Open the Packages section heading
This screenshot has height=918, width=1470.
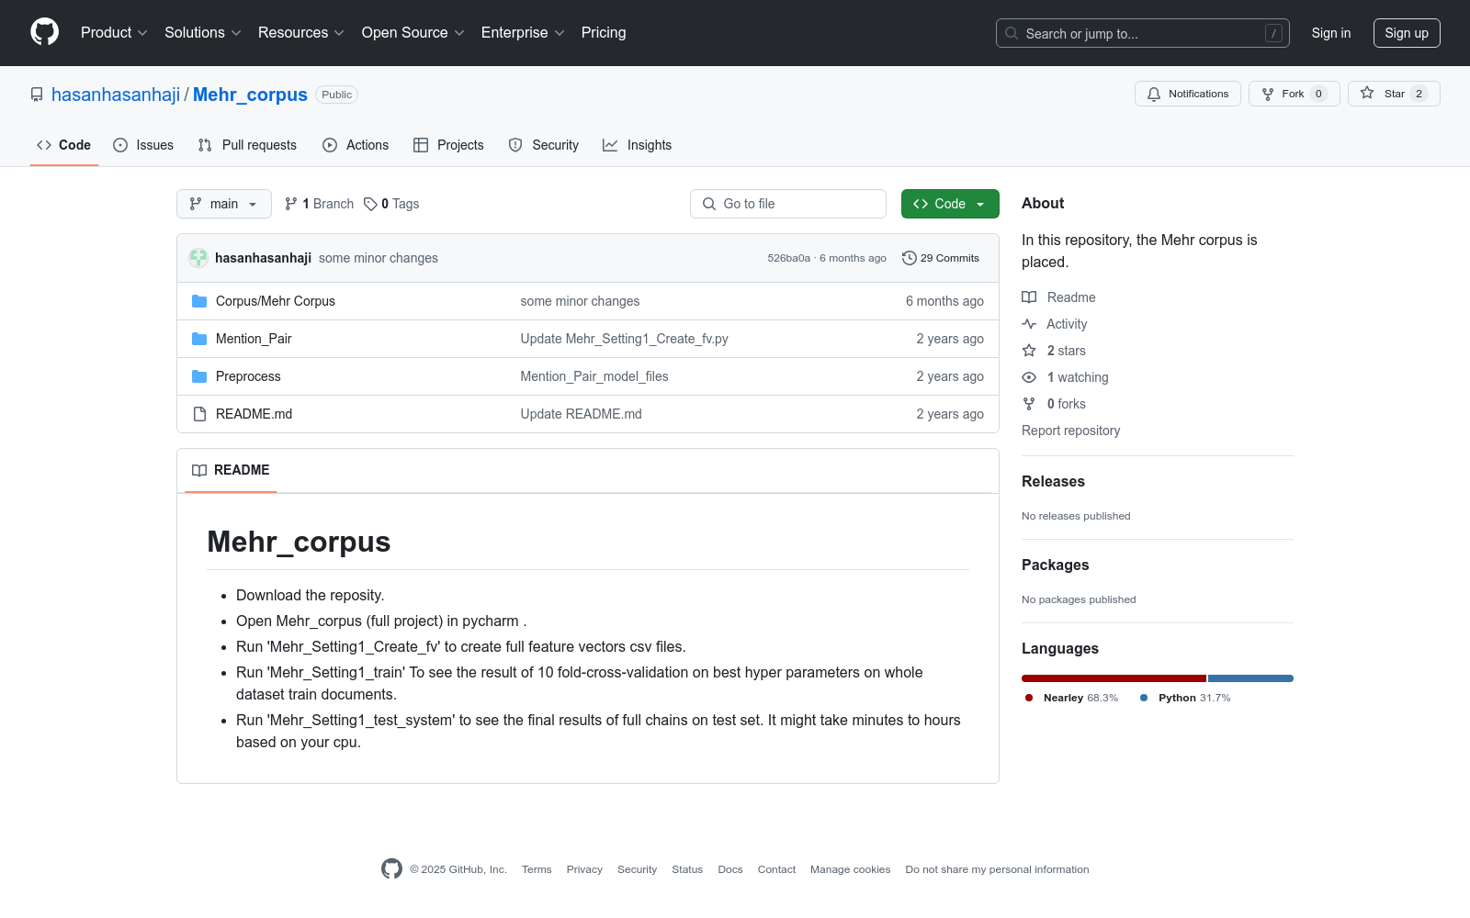[1055, 565]
